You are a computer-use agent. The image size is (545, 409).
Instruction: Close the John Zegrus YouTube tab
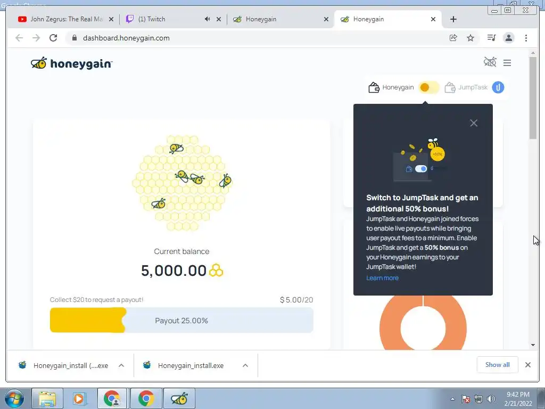(111, 20)
